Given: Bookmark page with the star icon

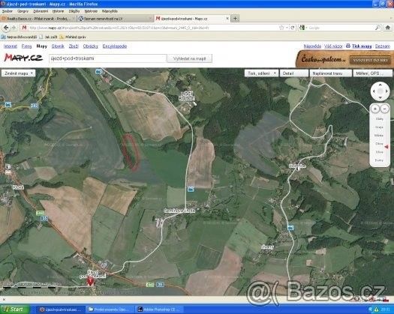Looking at the screenshot, I should pos(281,28).
